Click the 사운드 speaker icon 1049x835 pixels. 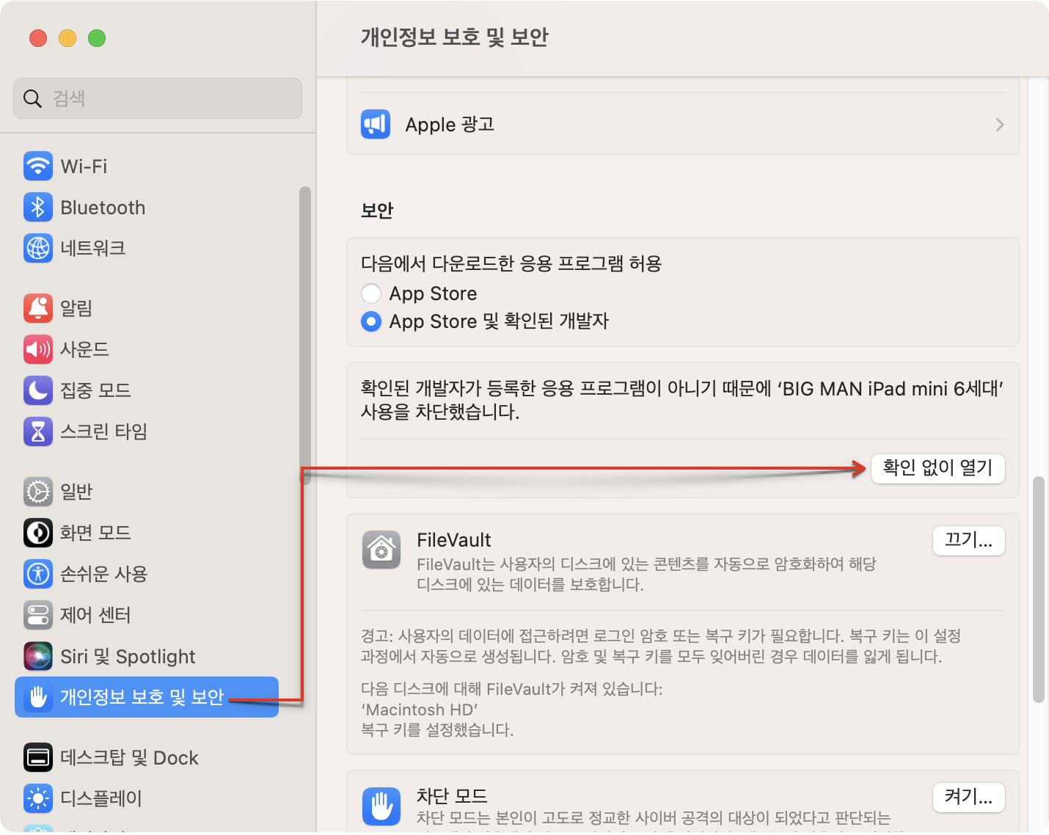(38, 349)
